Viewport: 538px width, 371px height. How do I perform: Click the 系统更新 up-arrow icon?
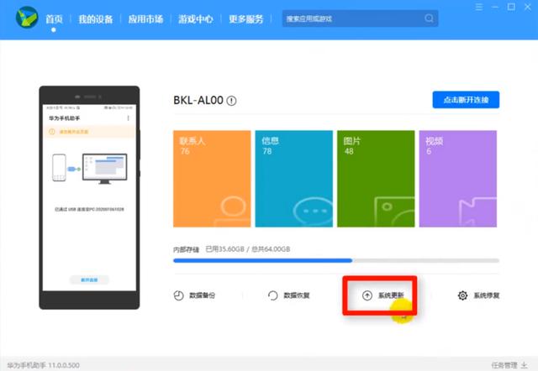tap(367, 295)
